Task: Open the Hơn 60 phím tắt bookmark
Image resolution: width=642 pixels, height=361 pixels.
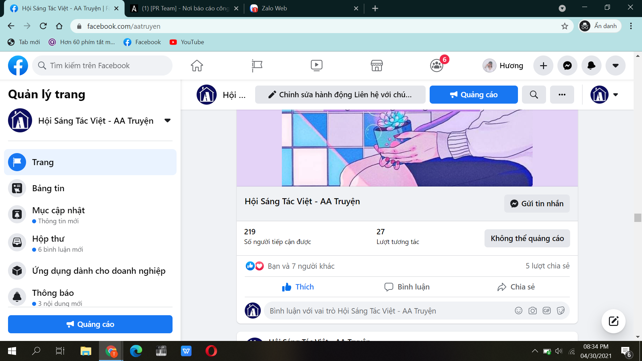Action: click(x=82, y=42)
